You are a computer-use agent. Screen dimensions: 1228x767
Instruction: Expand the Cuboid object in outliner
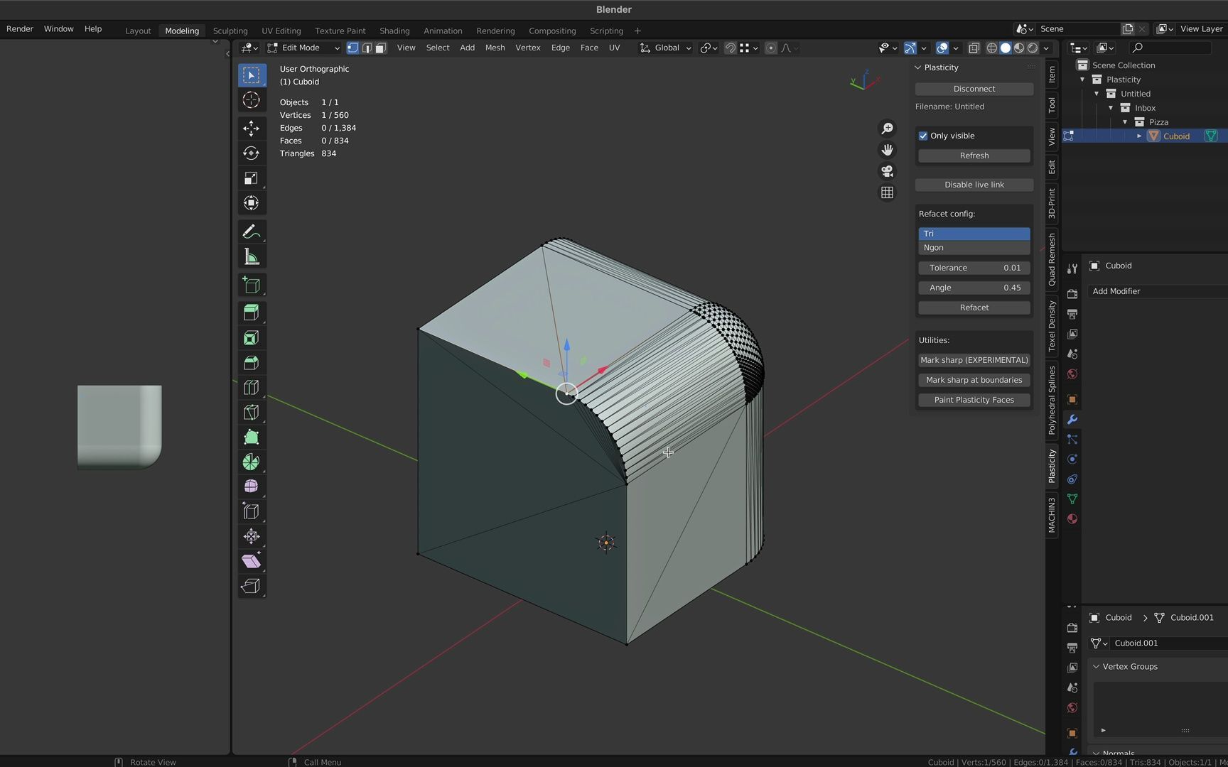[1139, 136]
